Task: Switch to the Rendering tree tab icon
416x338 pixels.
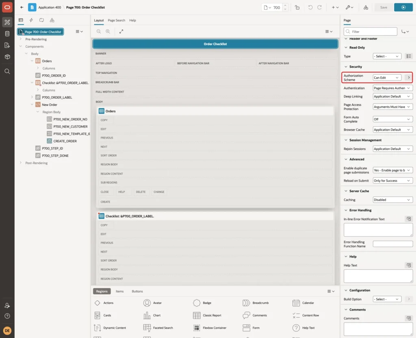Action: pyautogui.click(x=21, y=20)
